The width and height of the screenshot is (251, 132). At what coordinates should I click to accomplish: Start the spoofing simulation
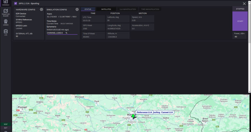pyautogui.click(x=240, y=21)
